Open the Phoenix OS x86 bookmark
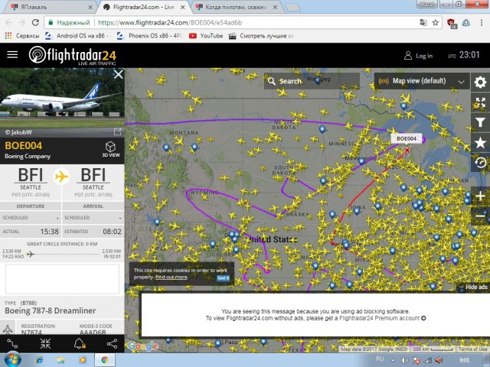Viewport: 490px width, 367px height. tap(149, 36)
